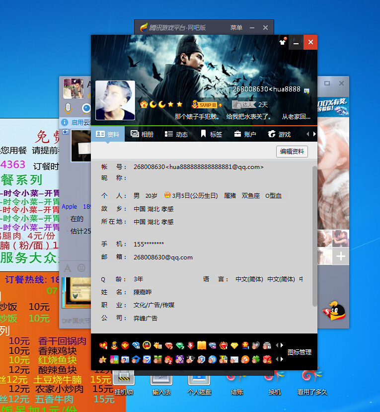Click the green sprout box icon

158,359
